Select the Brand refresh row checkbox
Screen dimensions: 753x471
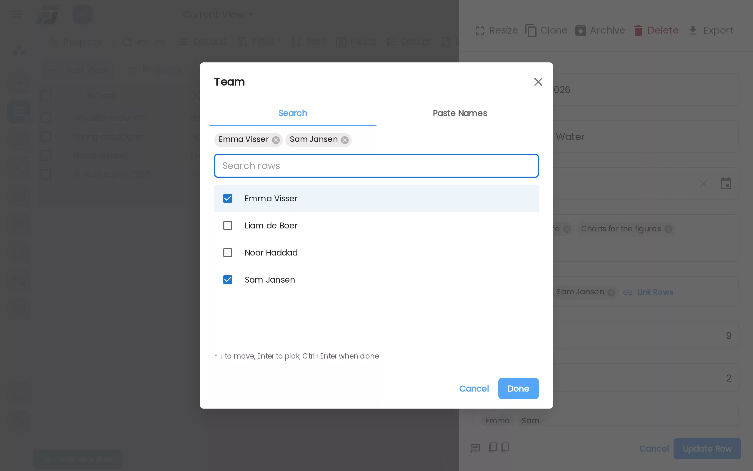(46, 155)
